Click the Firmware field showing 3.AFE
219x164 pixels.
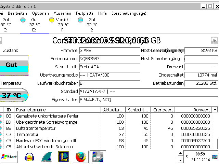click(x=109, y=51)
